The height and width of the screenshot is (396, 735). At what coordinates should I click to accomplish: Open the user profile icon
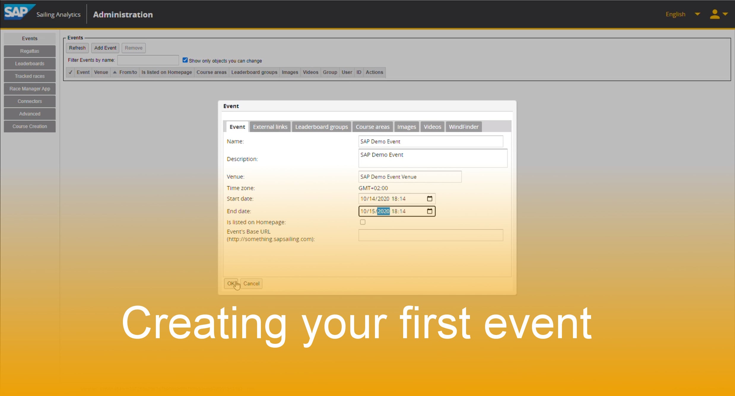(715, 14)
